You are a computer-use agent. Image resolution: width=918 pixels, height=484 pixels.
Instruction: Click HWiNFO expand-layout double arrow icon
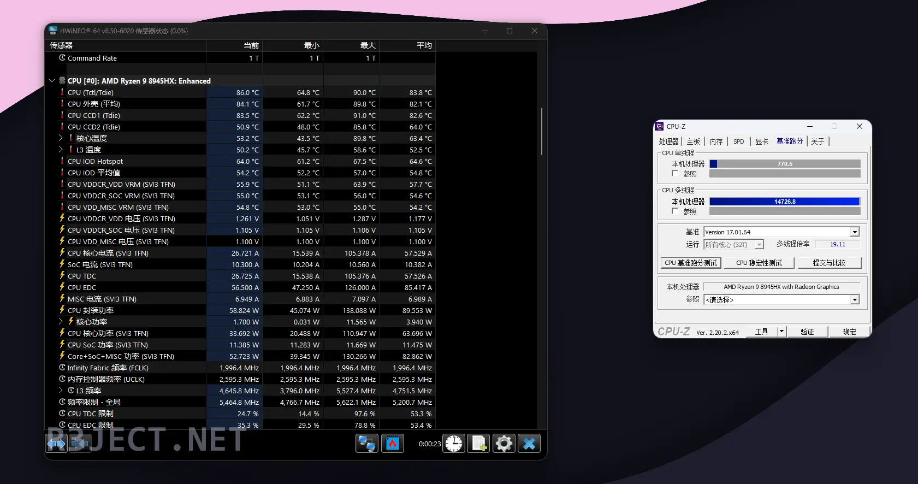tap(56, 444)
